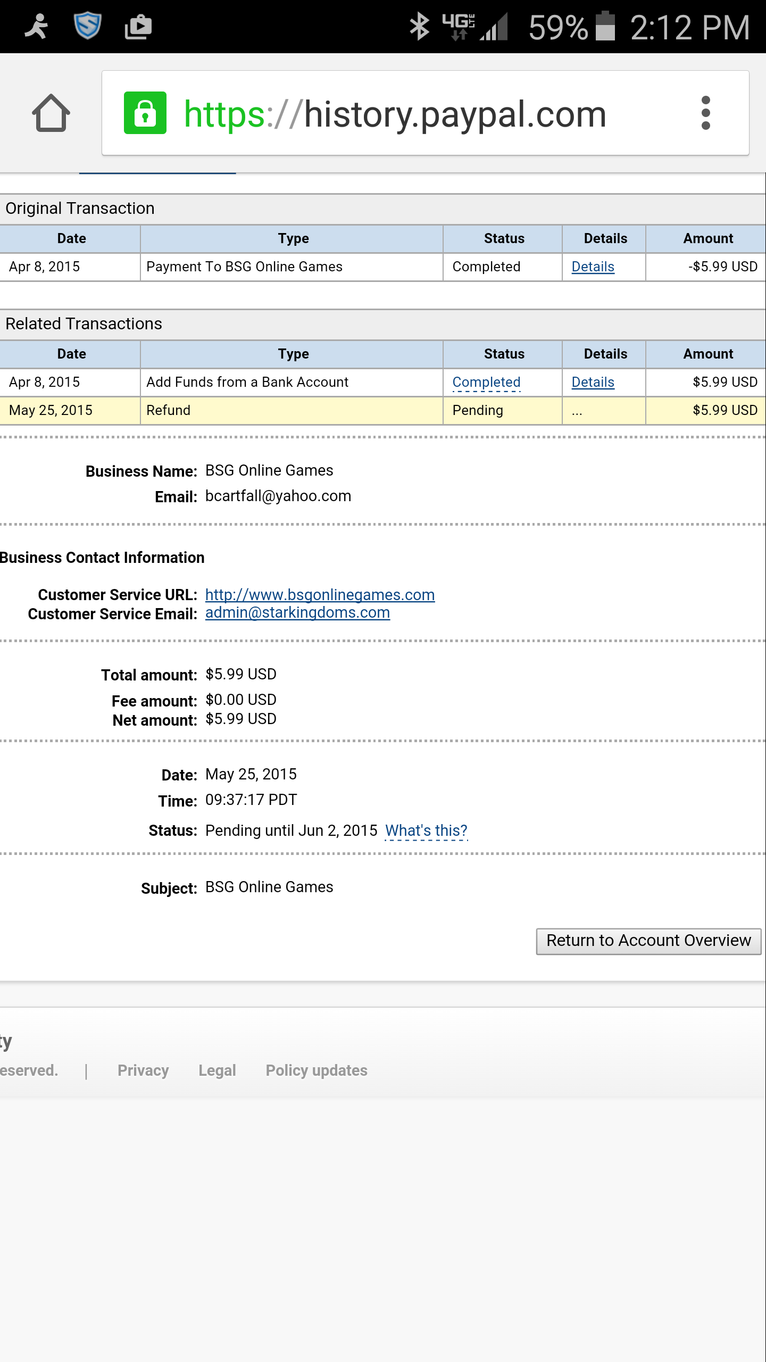Open the Privacy footer link
The width and height of the screenshot is (766, 1362).
[x=143, y=1070]
